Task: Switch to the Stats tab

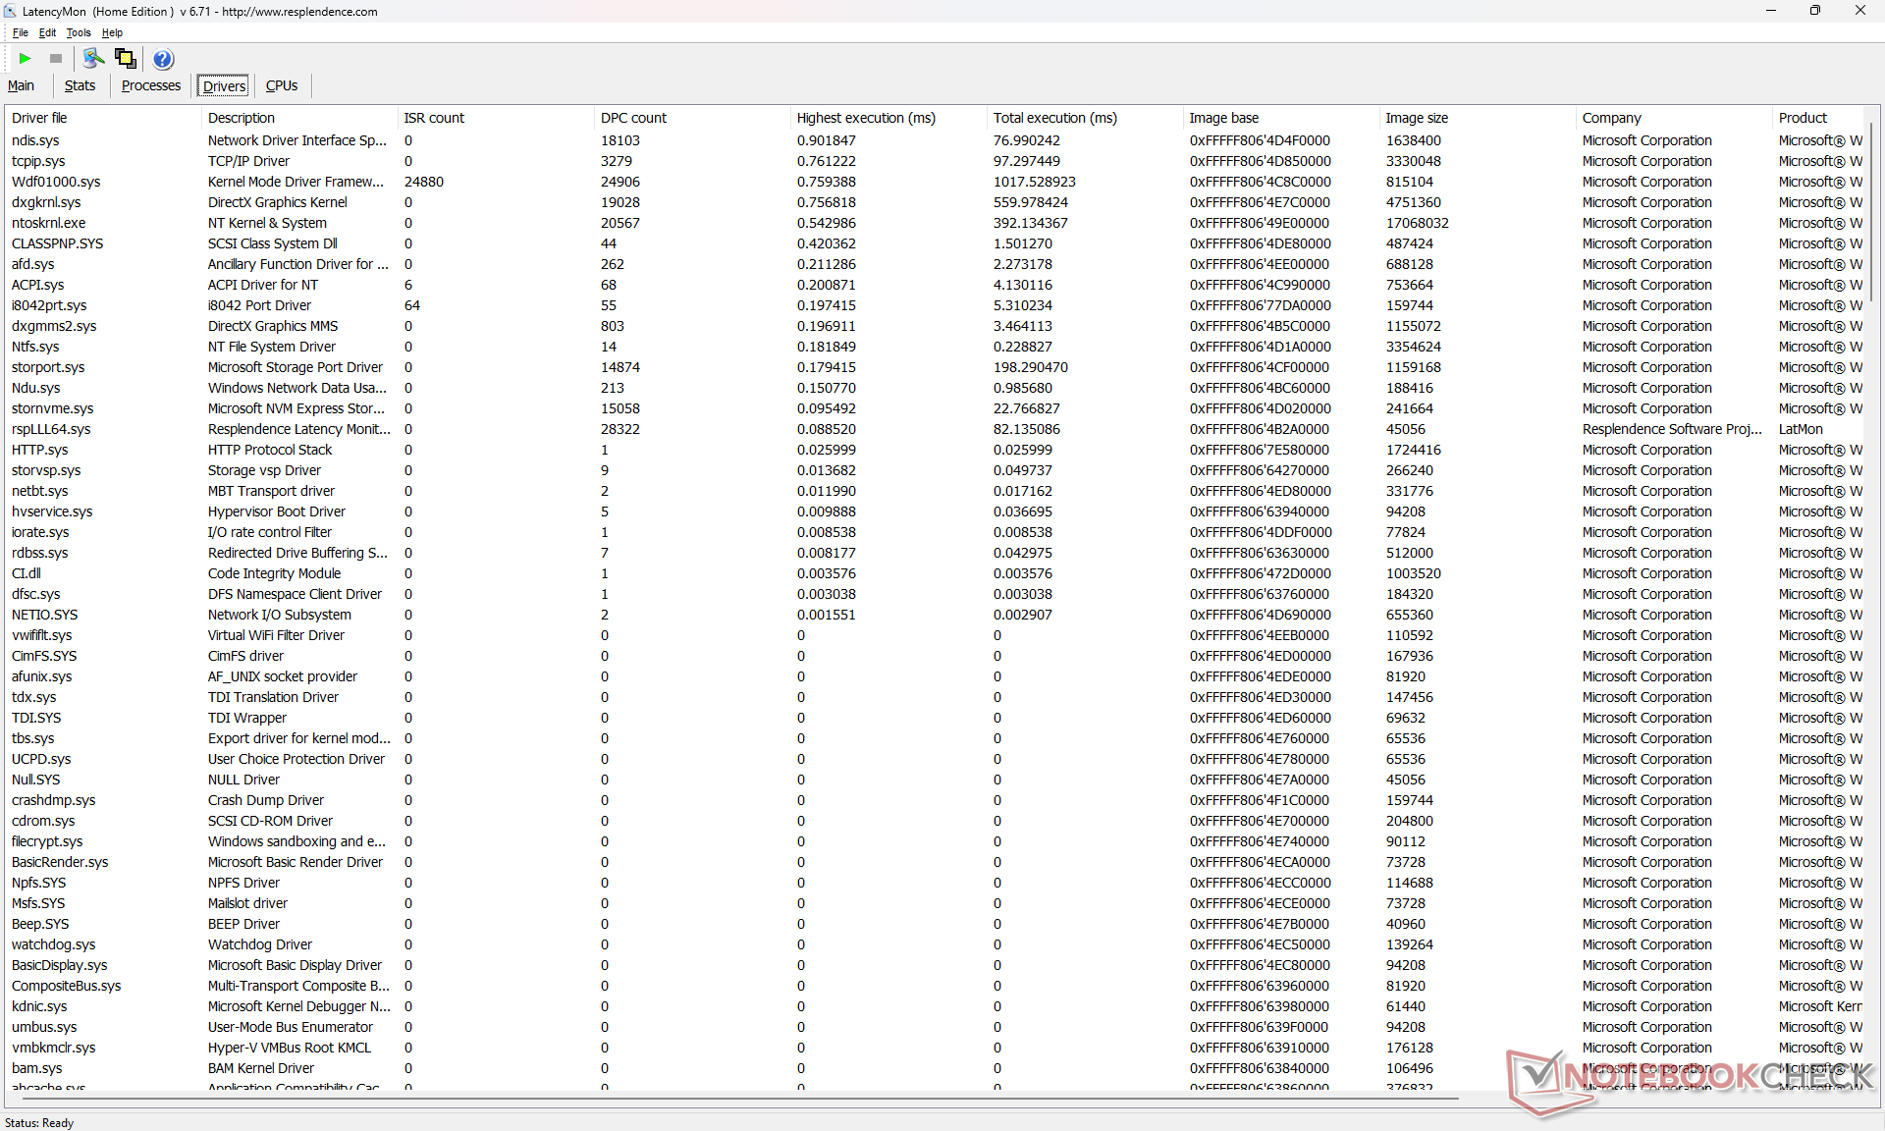Action: coord(80,85)
